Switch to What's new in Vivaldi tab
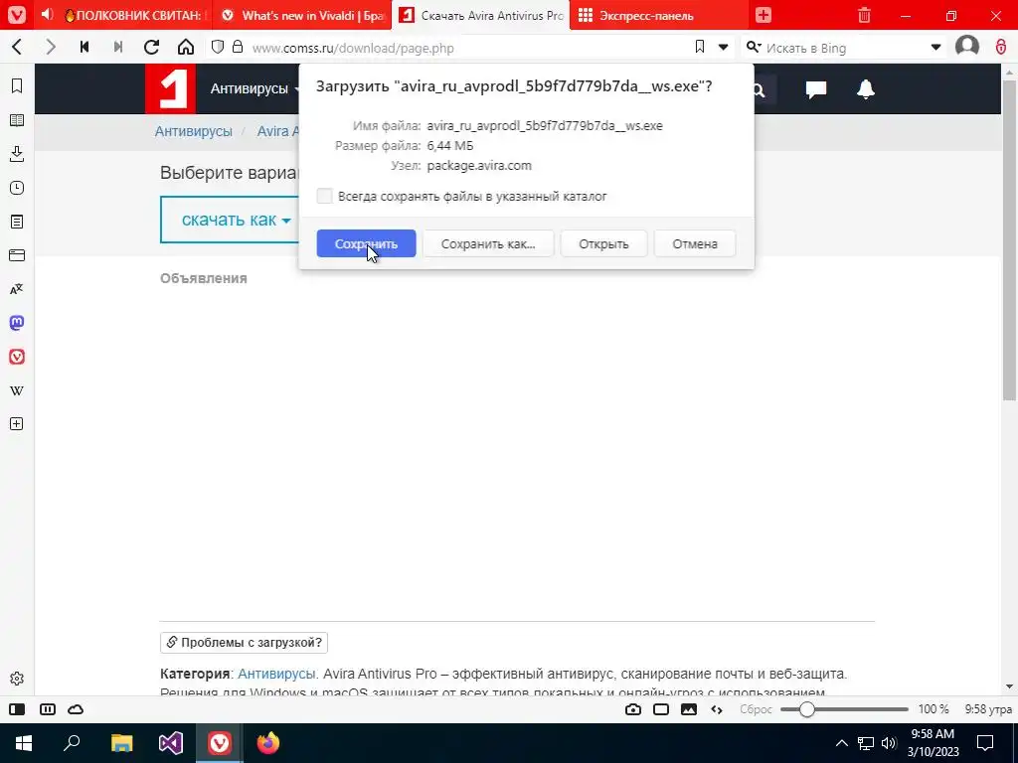Viewport: 1018px width, 763px height. pos(303,15)
